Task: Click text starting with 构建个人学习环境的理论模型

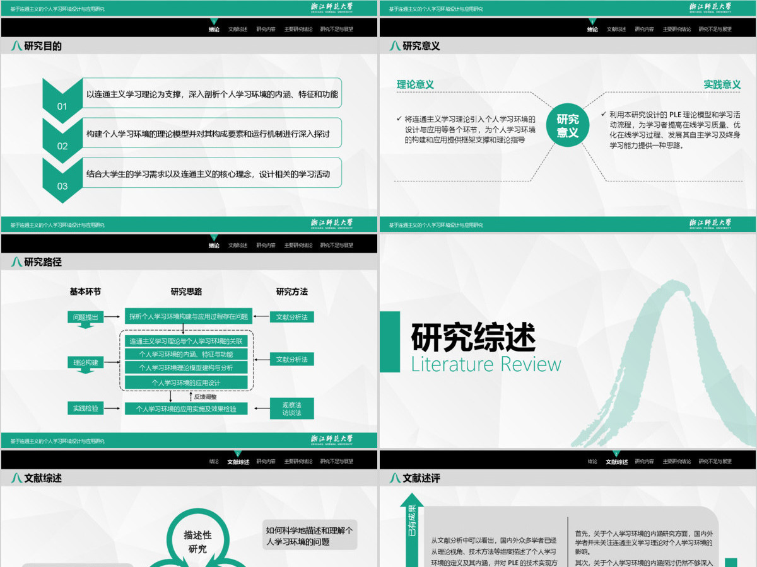Action: pos(208,134)
